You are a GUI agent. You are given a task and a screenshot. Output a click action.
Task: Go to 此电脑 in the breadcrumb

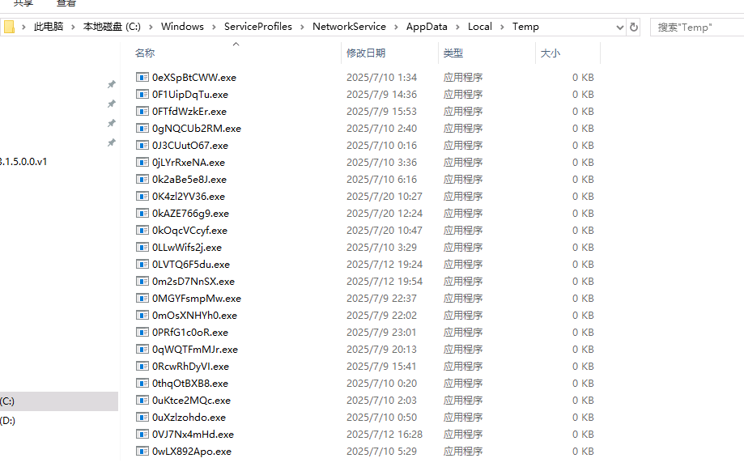[x=48, y=27]
